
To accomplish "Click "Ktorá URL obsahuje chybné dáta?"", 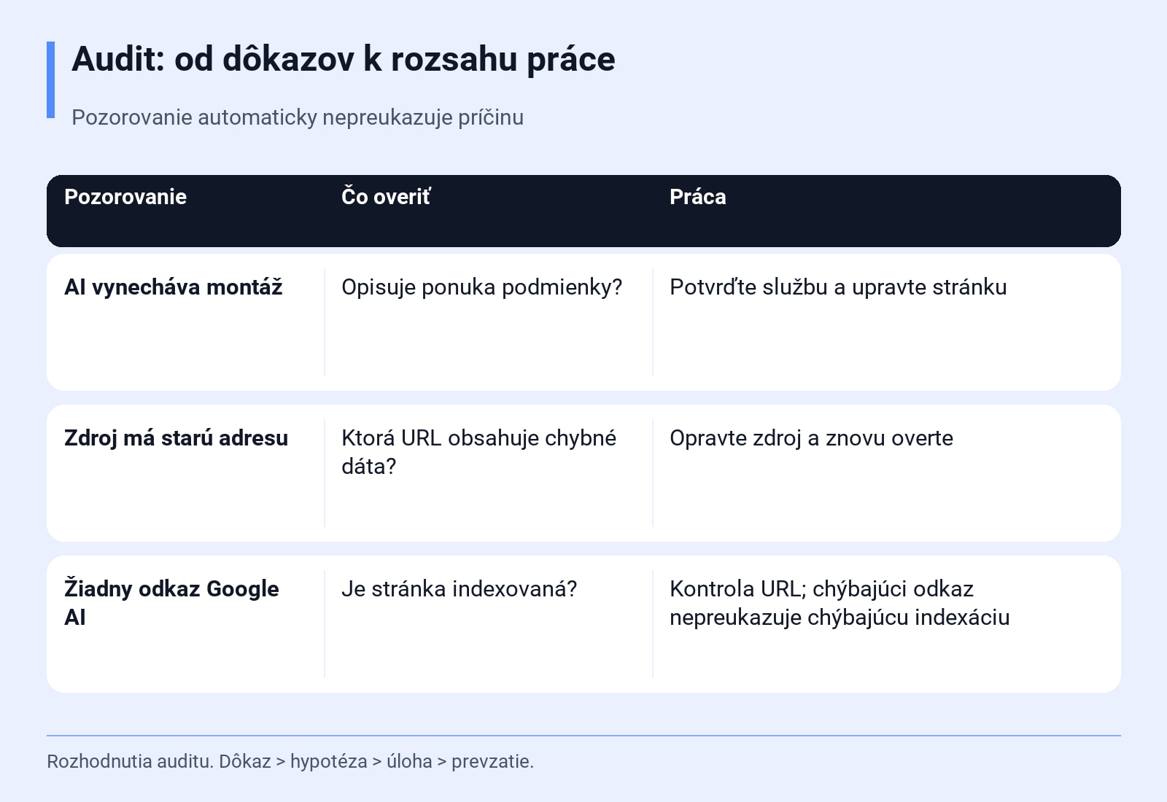I will pyautogui.click(x=479, y=452).
